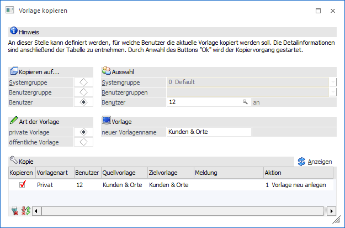Click the invert selection arrows icon
This screenshot has width=345, height=228.
tap(25, 211)
